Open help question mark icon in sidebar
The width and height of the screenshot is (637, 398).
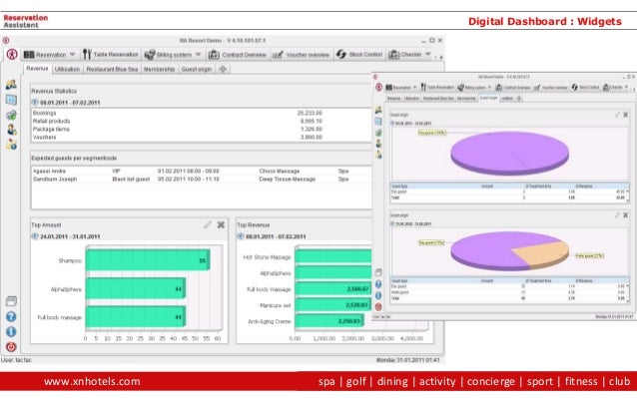click(x=11, y=317)
